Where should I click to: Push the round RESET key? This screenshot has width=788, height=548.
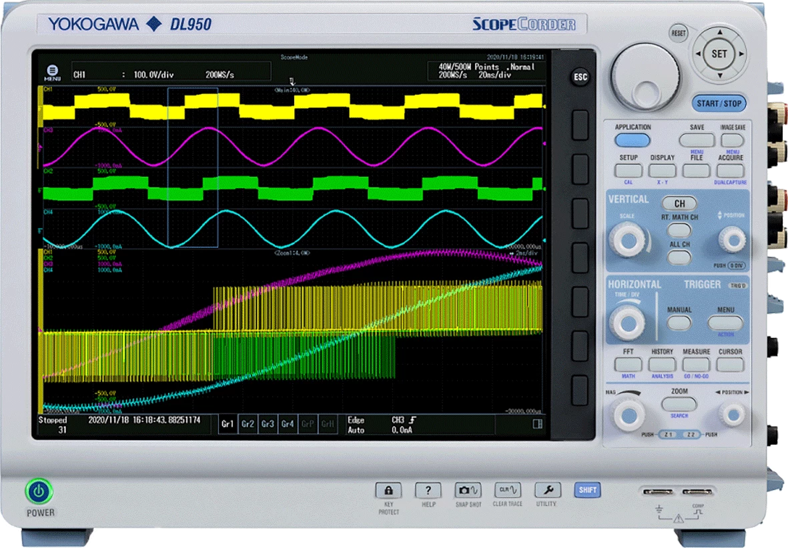pos(679,33)
